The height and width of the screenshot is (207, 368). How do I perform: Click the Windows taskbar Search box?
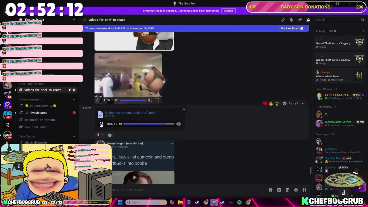point(146,202)
